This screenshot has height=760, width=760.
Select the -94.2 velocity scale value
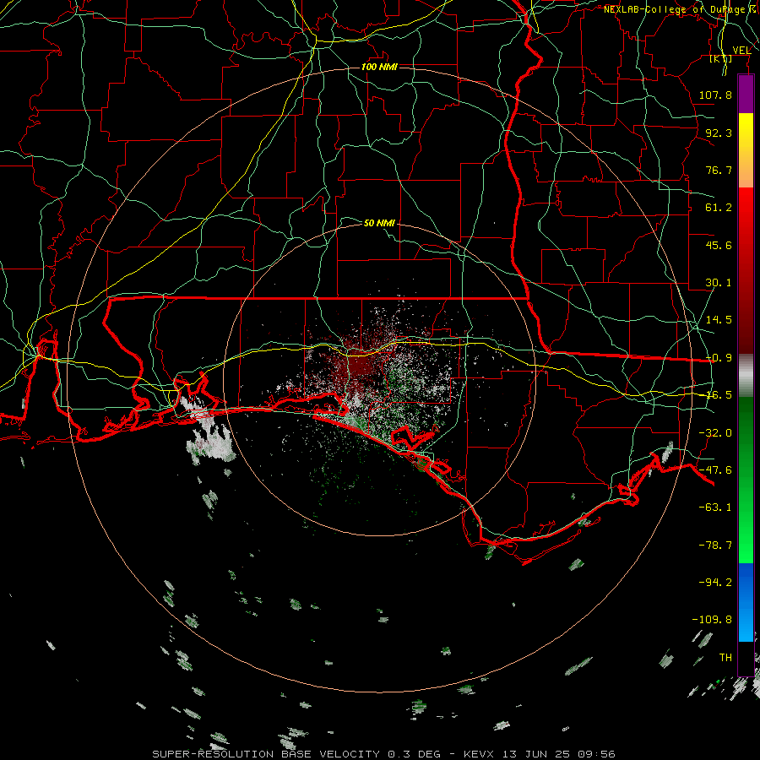[715, 583]
